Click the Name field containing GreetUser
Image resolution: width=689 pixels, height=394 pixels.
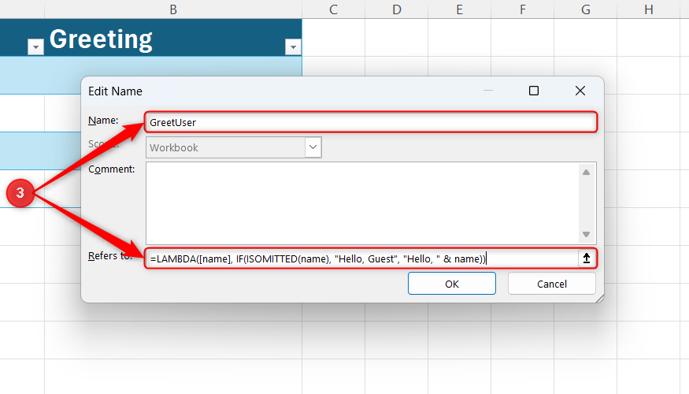coord(371,122)
